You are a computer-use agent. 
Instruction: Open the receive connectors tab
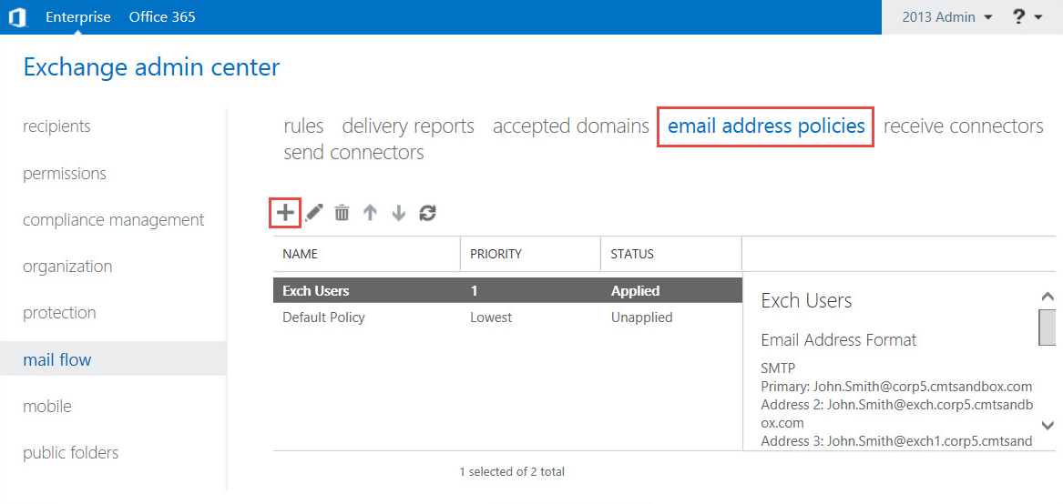click(x=963, y=126)
